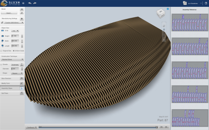The image size is (209, 130).
Task: Open Manufacturing Settings gear
Action: click(22, 19)
